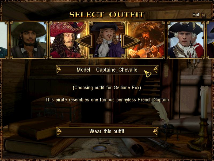214x161 pixels.
Task: Confirm with the Wear this outfit button
Action: [107, 131]
